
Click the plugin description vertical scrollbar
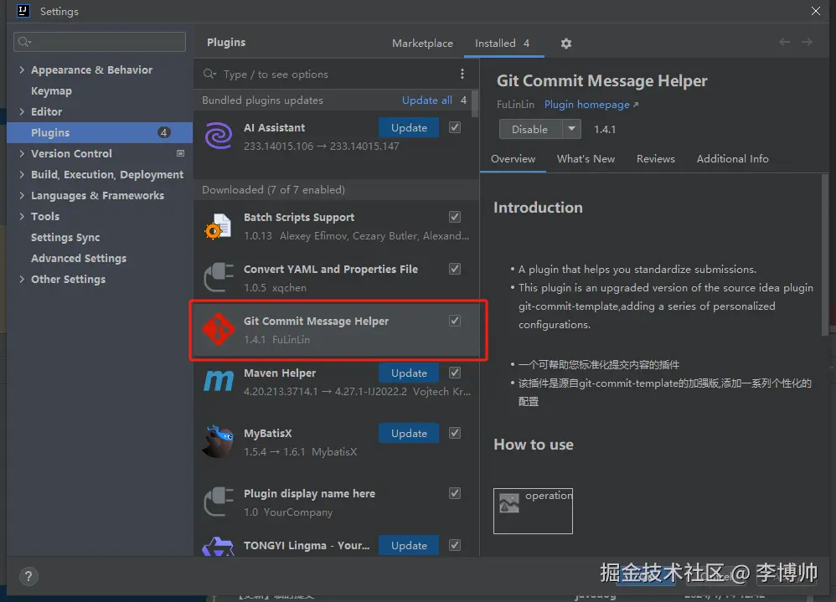pos(825,255)
